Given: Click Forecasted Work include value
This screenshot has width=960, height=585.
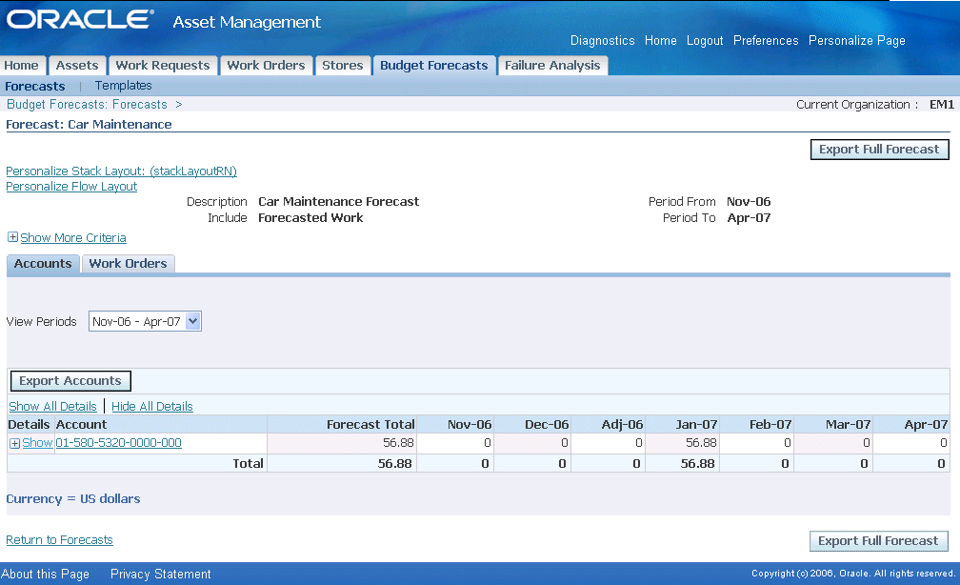Looking at the screenshot, I should point(310,218).
